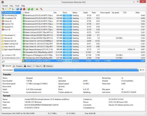Click the red Remove torrent icon

[x=24, y=9]
